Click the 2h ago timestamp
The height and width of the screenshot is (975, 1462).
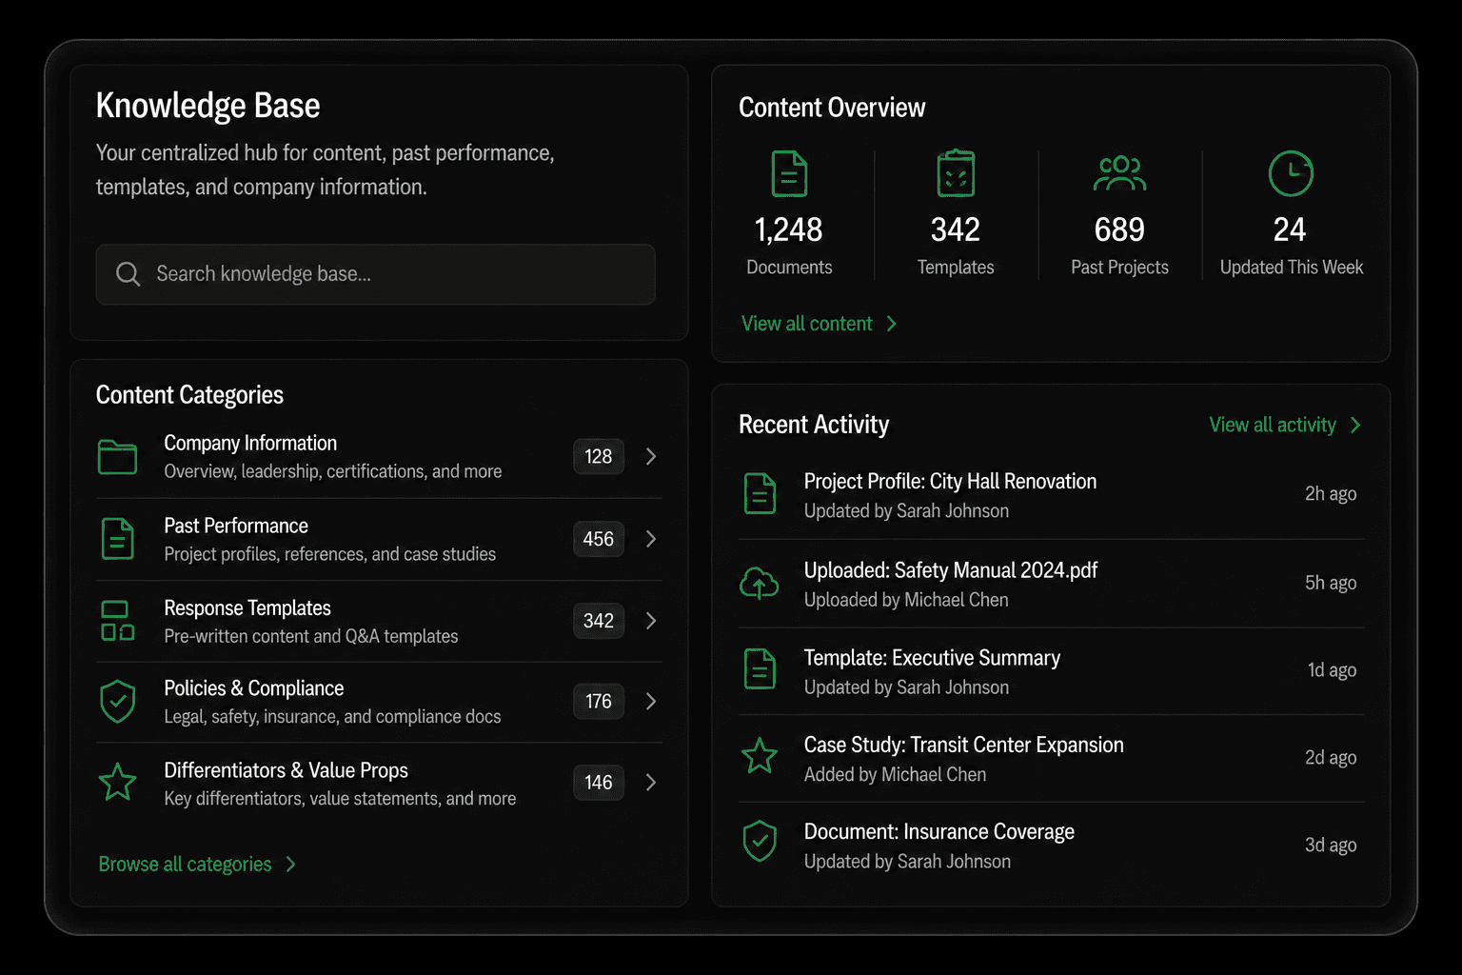(x=1331, y=494)
